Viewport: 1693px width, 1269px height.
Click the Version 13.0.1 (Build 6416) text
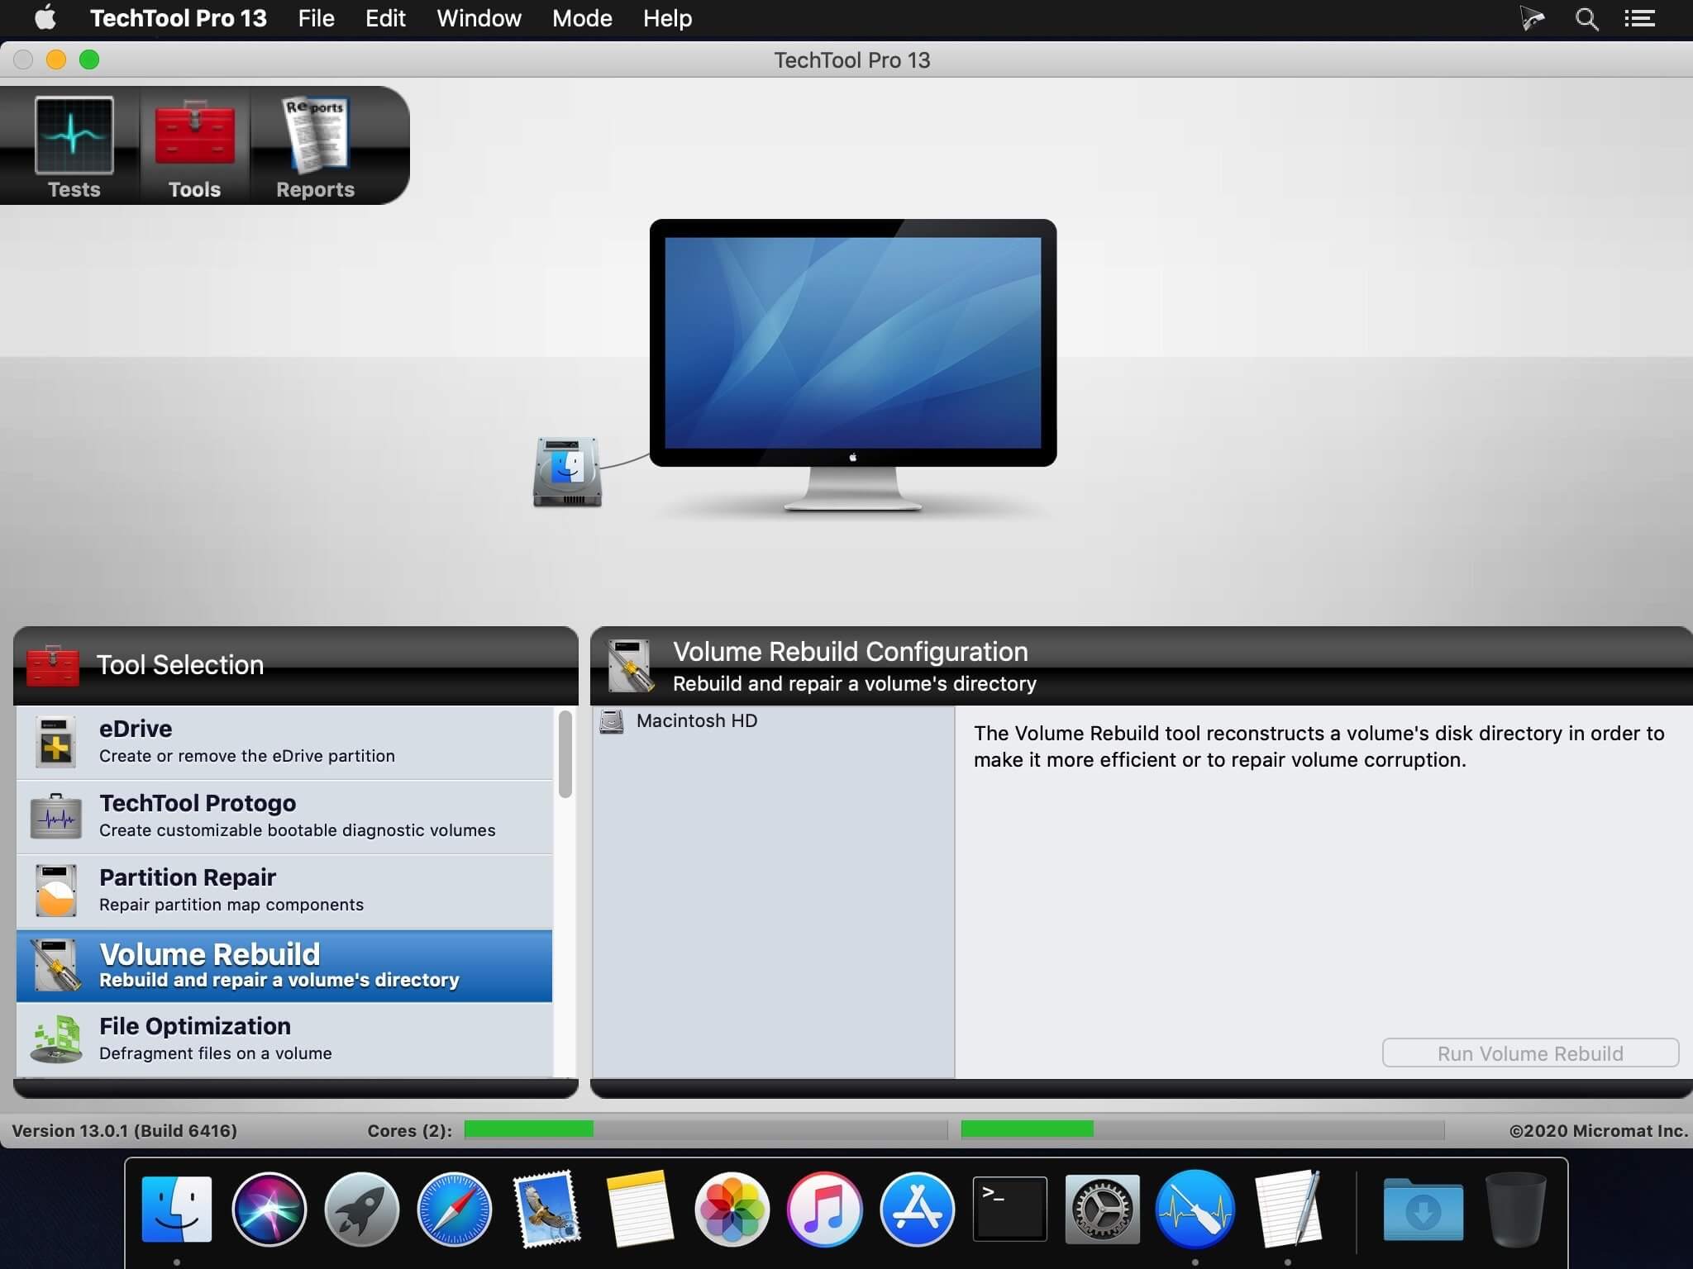(125, 1130)
